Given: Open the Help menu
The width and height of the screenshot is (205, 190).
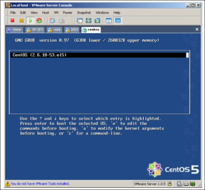Looking at the screenshot, I should point(117,12).
